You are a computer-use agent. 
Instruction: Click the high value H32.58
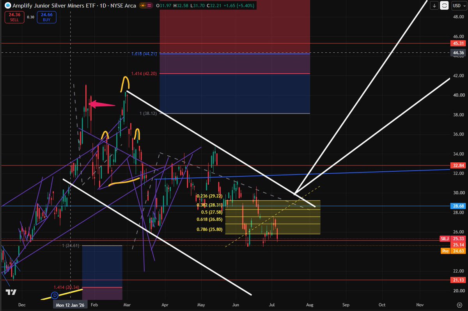[x=181, y=6]
